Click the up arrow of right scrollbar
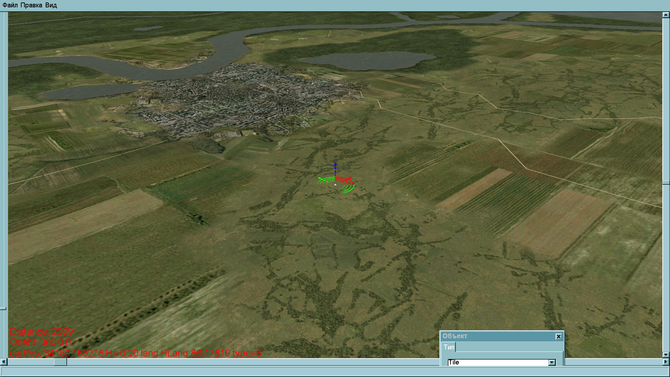670x377 pixels. (x=665, y=15)
